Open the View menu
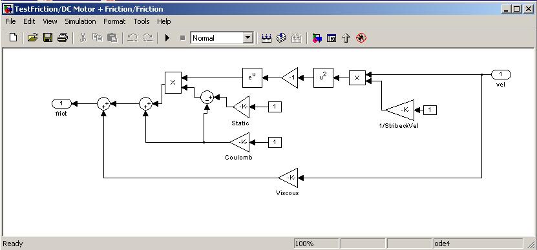 pyautogui.click(x=50, y=21)
